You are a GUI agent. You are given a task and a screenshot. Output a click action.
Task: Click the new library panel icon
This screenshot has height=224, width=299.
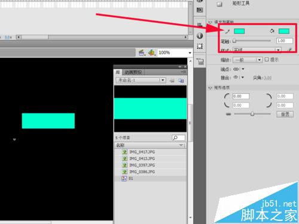coord(181,81)
